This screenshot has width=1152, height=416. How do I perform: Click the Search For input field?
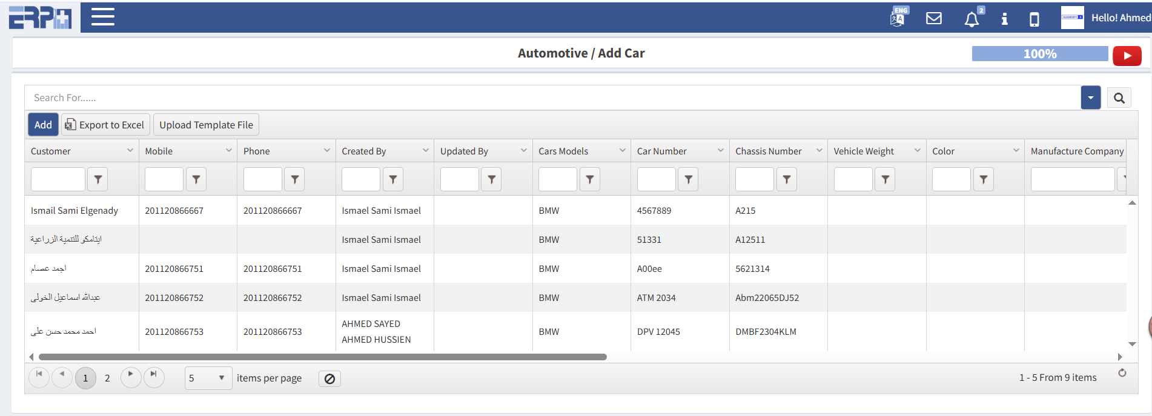(x=545, y=98)
